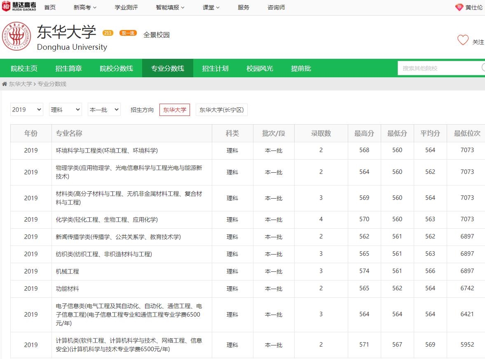Click the 科类 column header
This screenshot has width=485, height=359.
[x=232, y=133]
